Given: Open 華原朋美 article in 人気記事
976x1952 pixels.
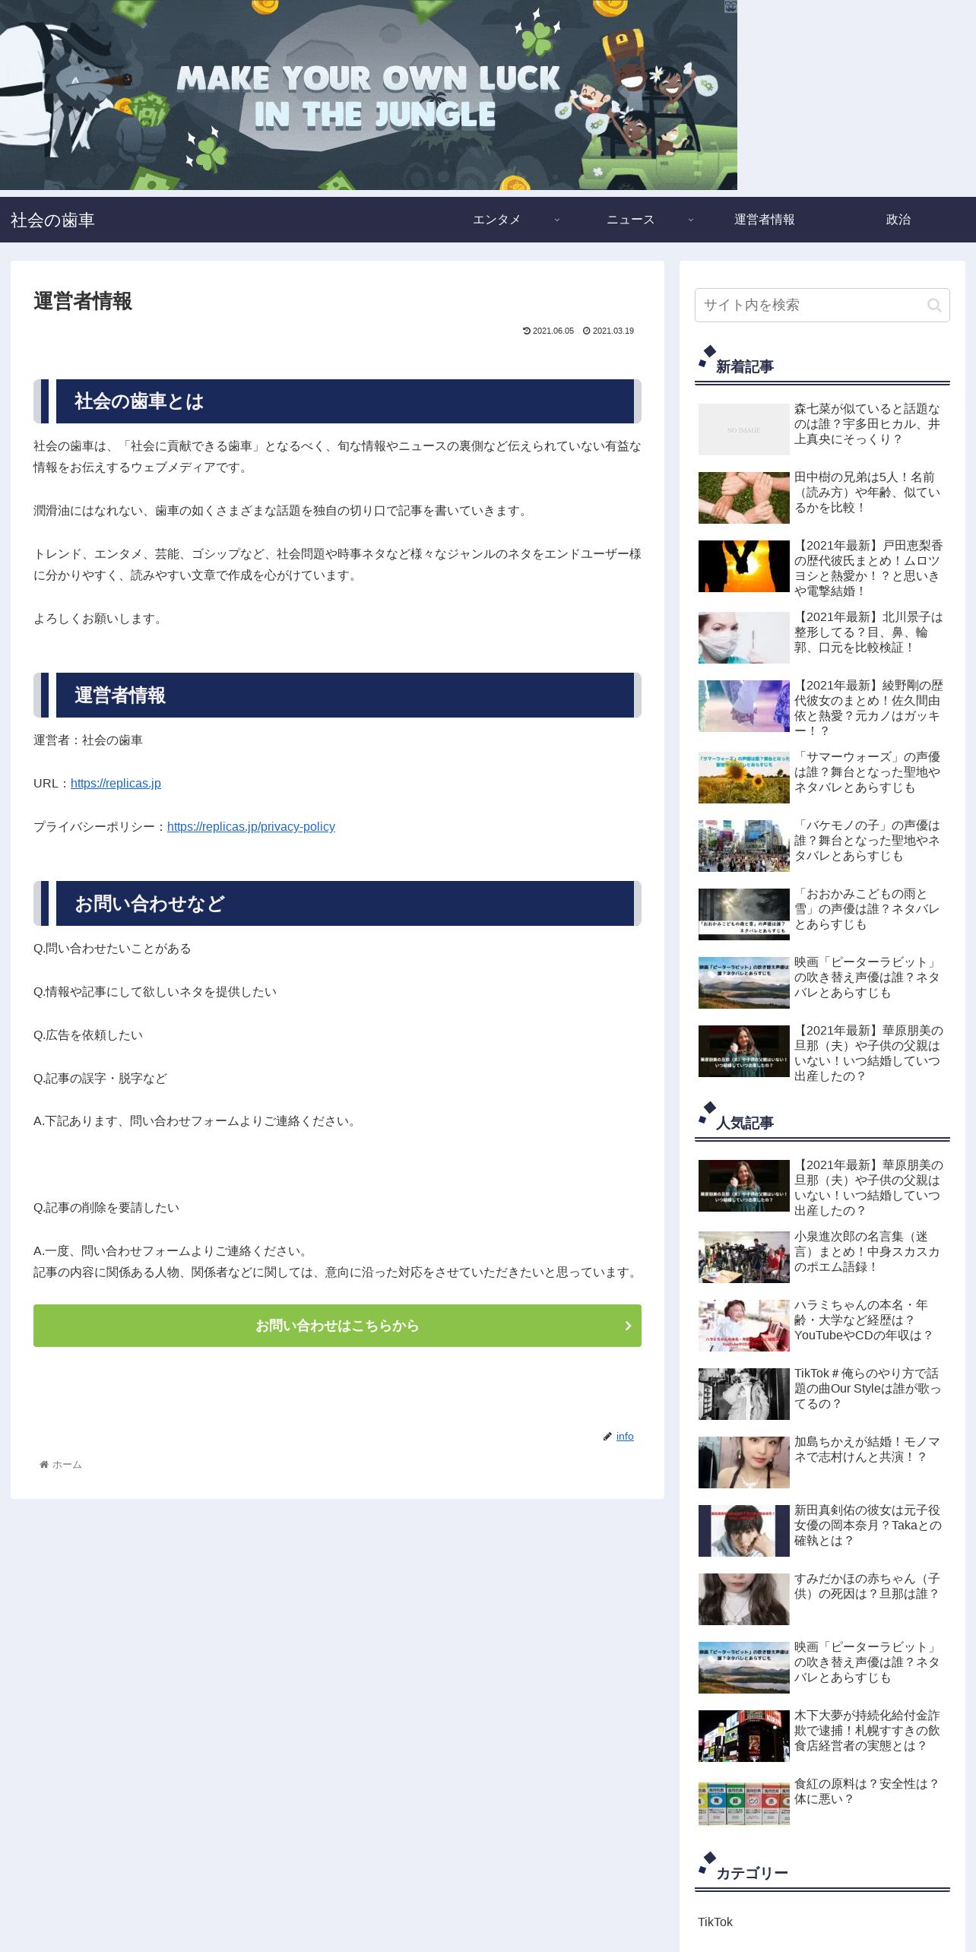Looking at the screenshot, I should tap(822, 1187).
